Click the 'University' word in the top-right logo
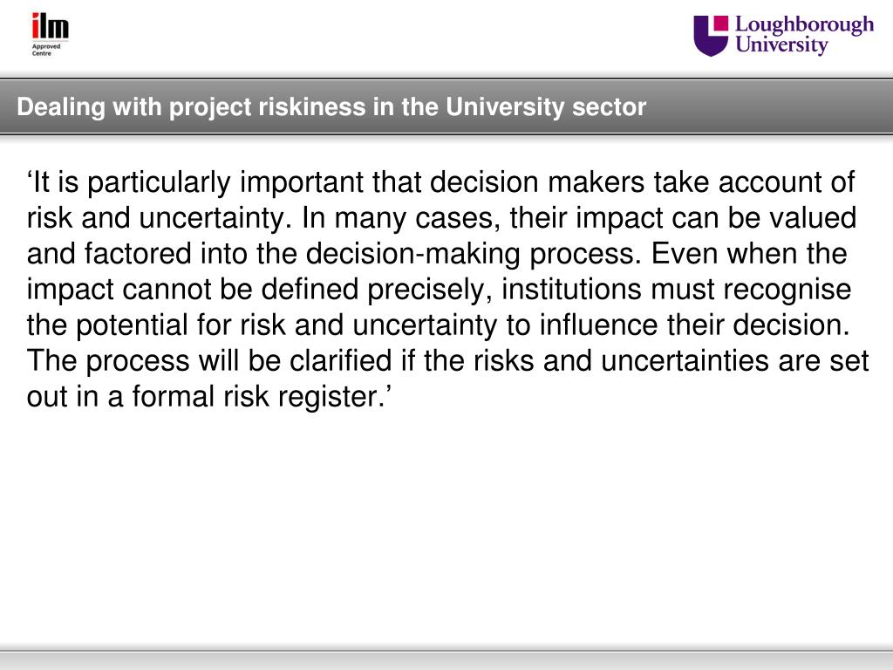 point(781,44)
